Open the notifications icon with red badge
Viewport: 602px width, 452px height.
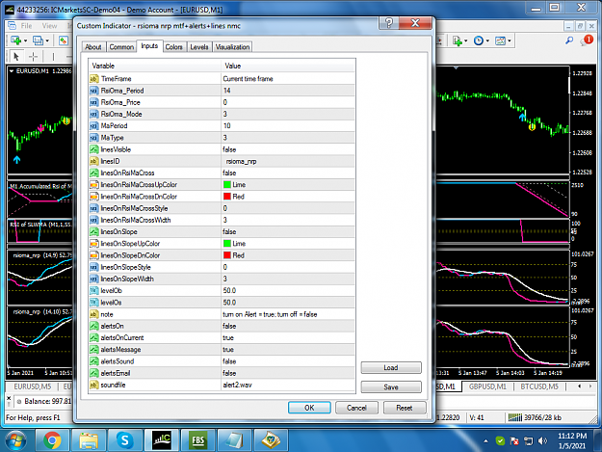pos(587,40)
